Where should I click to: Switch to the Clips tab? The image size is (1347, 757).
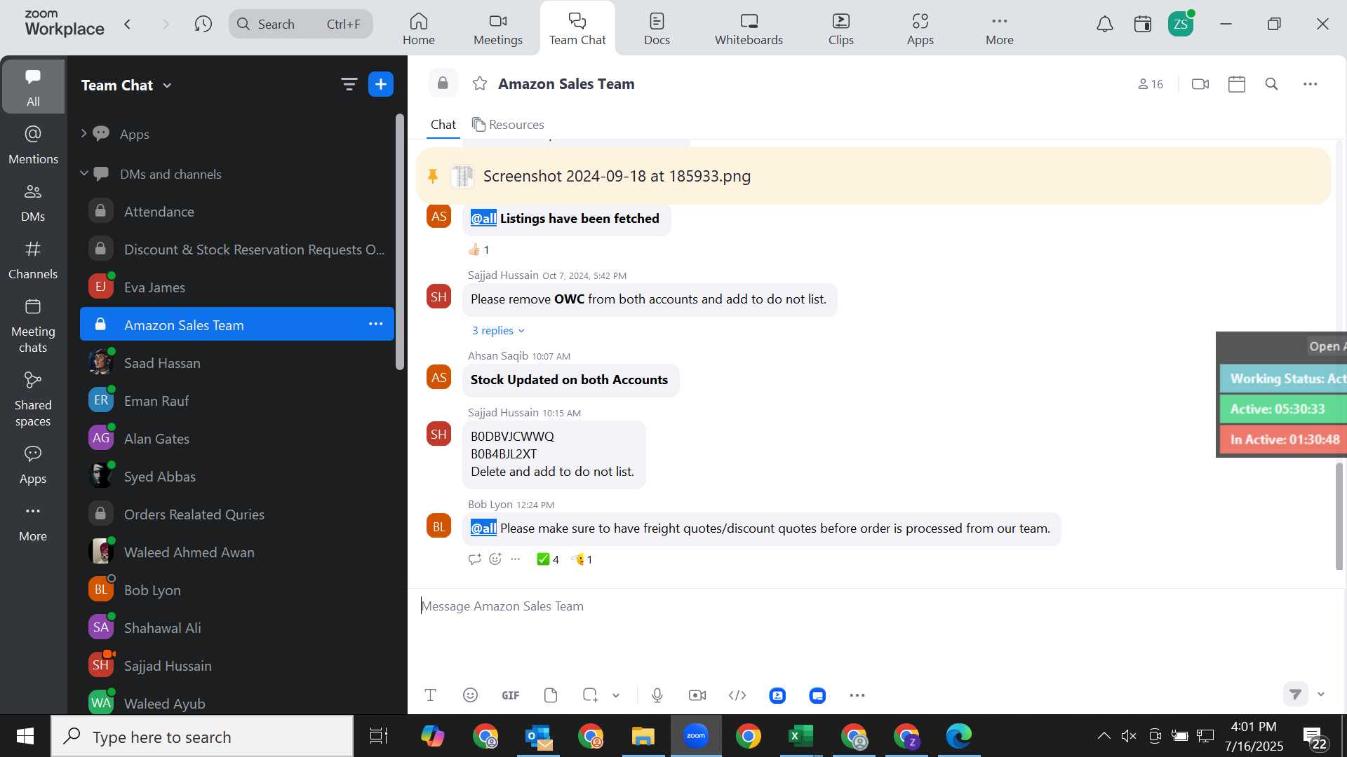[841, 29]
